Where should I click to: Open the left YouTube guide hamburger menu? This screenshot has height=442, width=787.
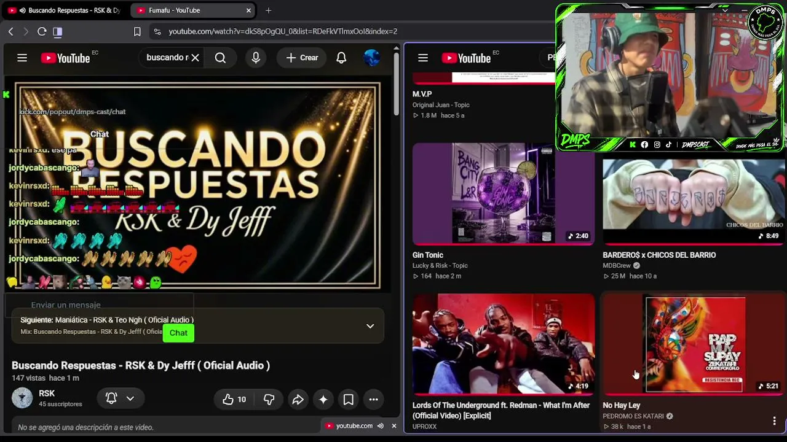click(22, 58)
